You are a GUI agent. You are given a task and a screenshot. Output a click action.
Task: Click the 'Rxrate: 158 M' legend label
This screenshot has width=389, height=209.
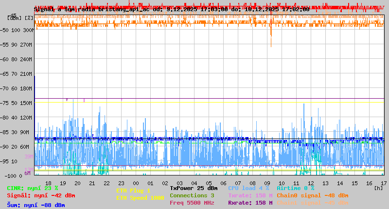click(250, 203)
